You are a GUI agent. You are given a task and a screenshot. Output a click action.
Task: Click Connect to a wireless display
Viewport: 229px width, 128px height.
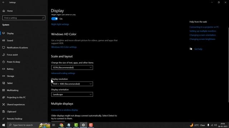(64, 110)
